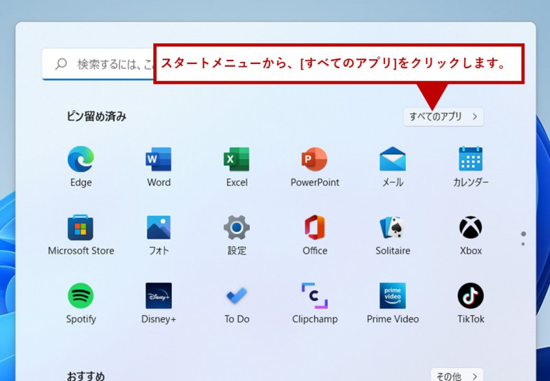
Task: Click the Start menu search box
Action: coord(103,64)
